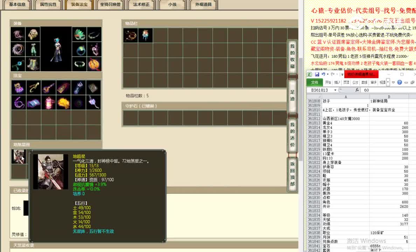The height and width of the screenshot is (252, 416).
Task: Click the Undo arrow icon in Excel
Action: click(x=324, y=74)
